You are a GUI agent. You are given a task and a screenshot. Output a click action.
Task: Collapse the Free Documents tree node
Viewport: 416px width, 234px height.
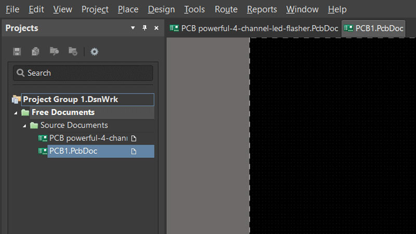(x=16, y=113)
